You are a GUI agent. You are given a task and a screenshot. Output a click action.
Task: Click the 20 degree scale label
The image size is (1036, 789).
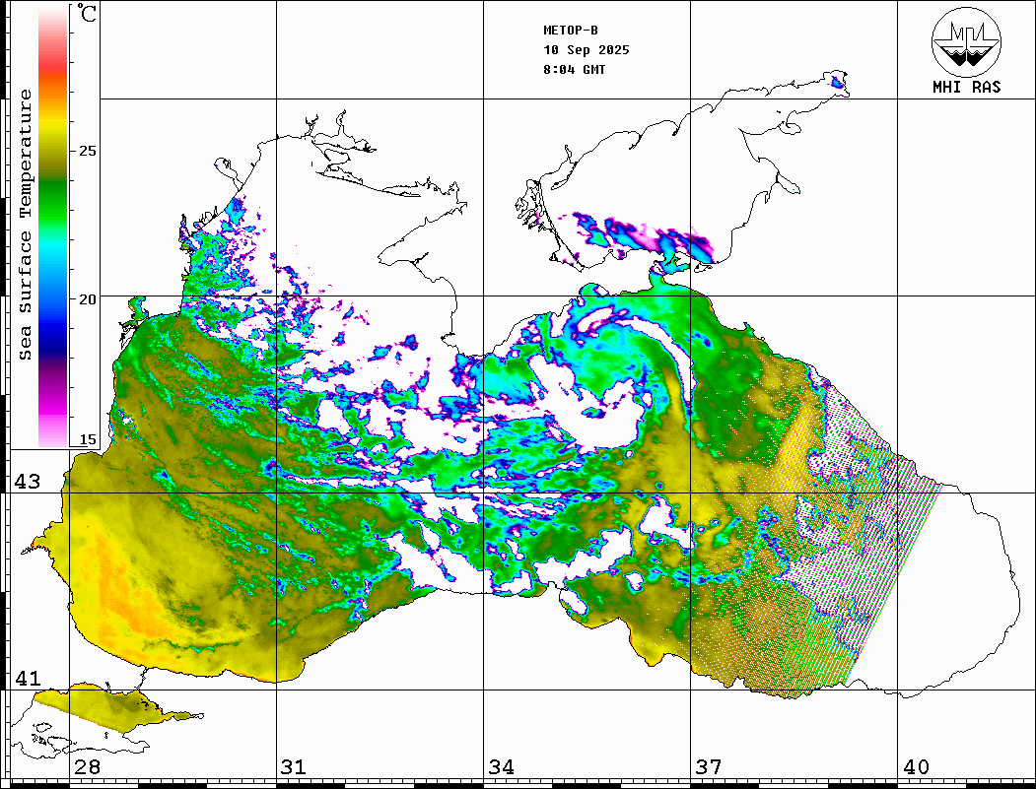click(x=88, y=298)
